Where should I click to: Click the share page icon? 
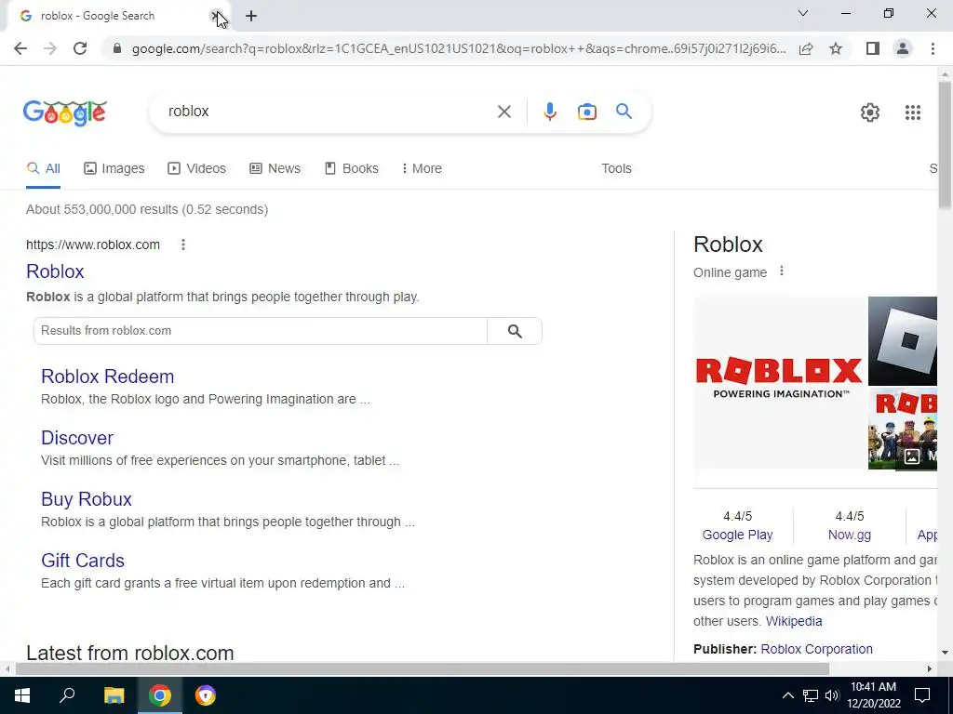(806, 48)
